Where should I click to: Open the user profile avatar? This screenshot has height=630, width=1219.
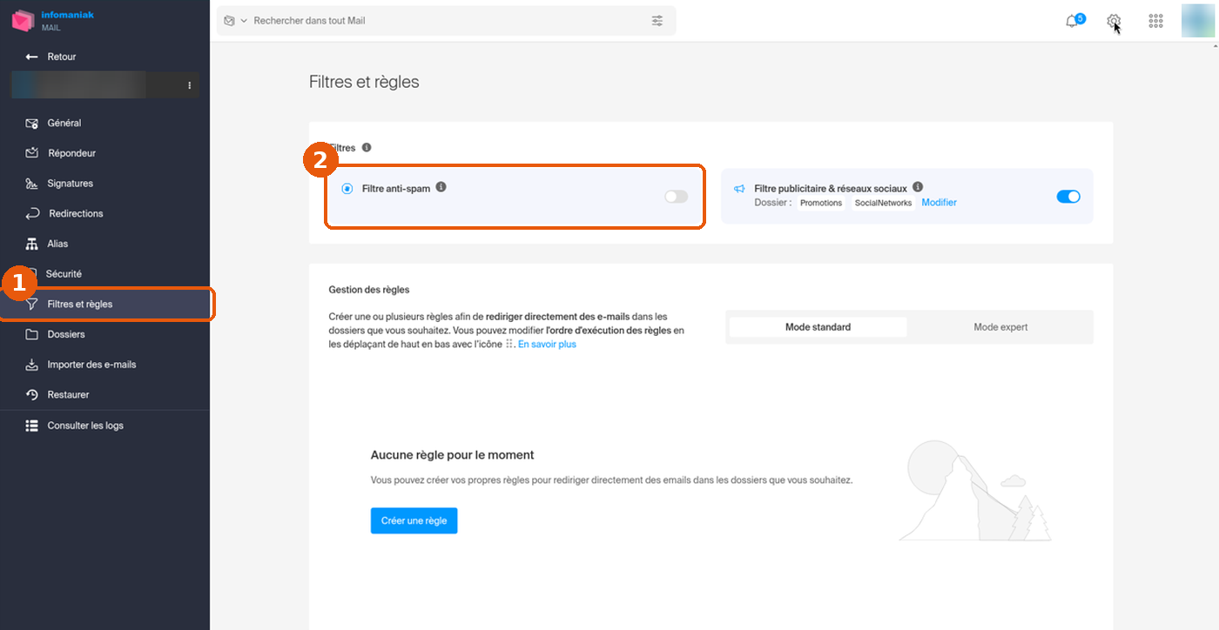[1198, 21]
